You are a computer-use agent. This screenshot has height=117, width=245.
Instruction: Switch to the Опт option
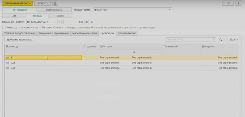coord(14,16)
